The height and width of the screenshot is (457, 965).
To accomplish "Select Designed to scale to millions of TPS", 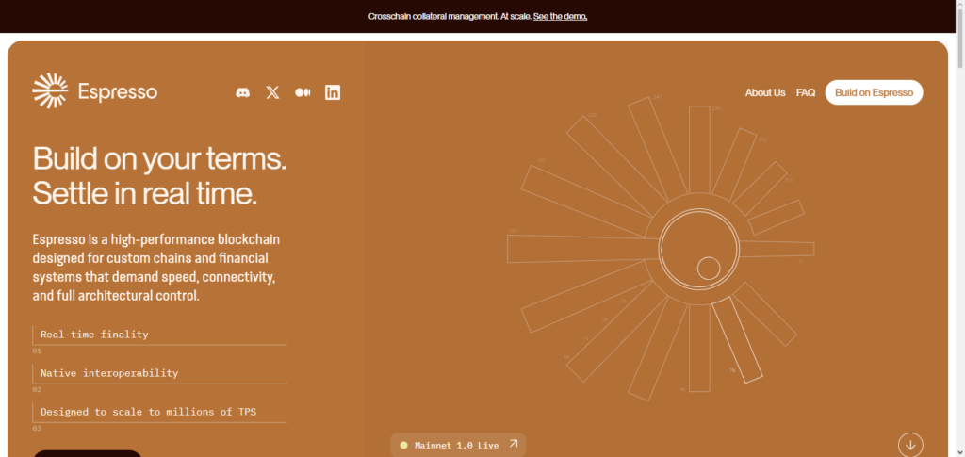I will [160, 412].
